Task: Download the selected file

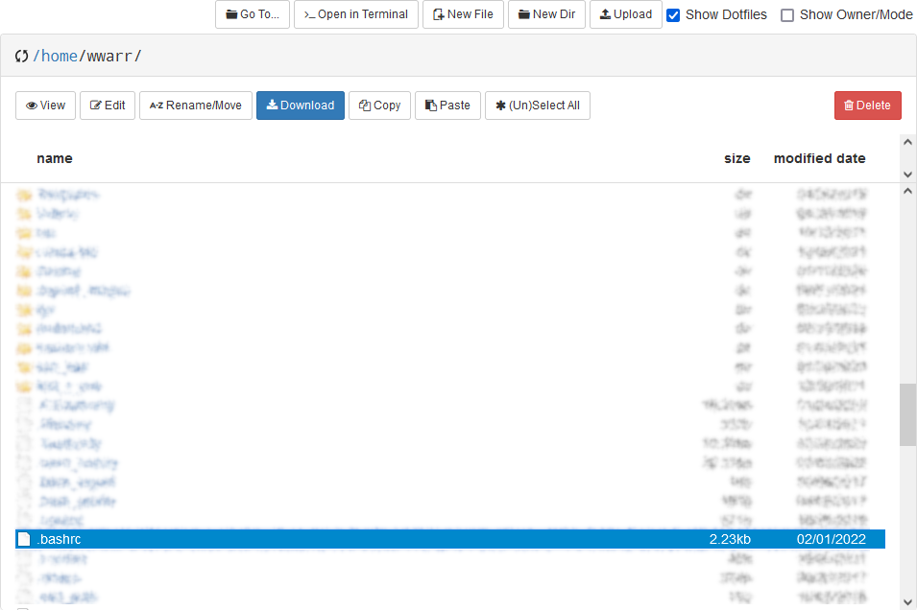Action: (x=301, y=106)
